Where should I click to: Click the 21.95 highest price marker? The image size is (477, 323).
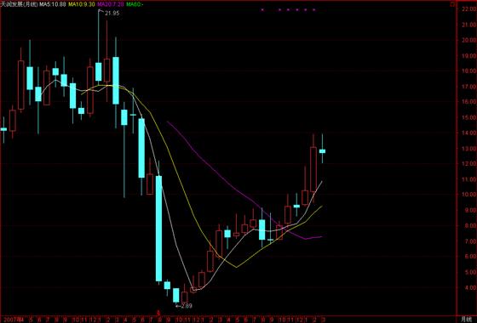point(112,13)
